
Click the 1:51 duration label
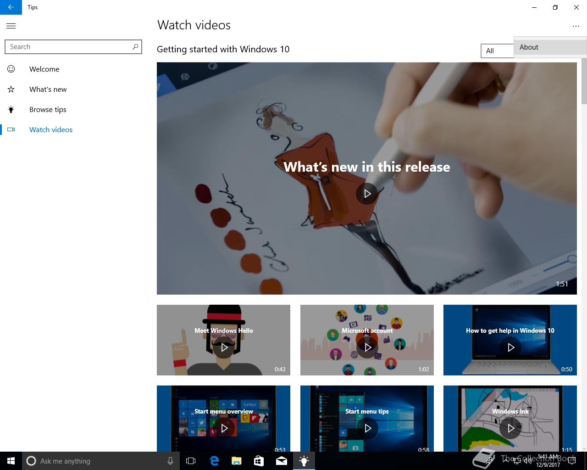point(562,284)
